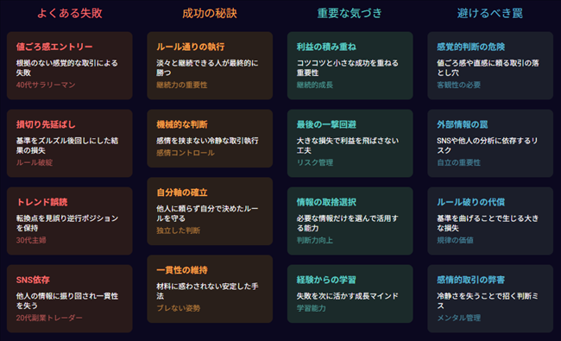Viewport: 561px width, 341px height.
Task: Click the 避けるべき罠 column heading
Action: 490,13
